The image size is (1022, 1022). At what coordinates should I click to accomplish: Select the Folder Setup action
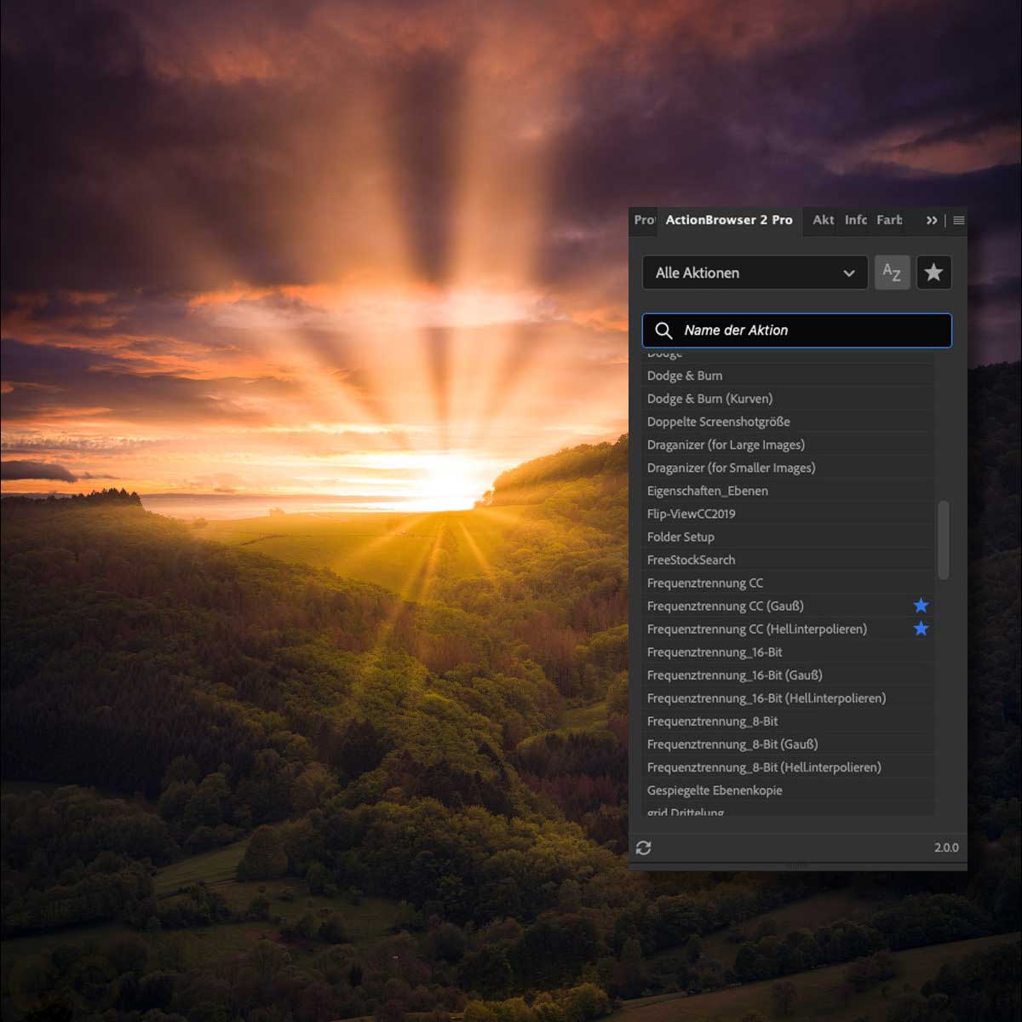coord(788,537)
